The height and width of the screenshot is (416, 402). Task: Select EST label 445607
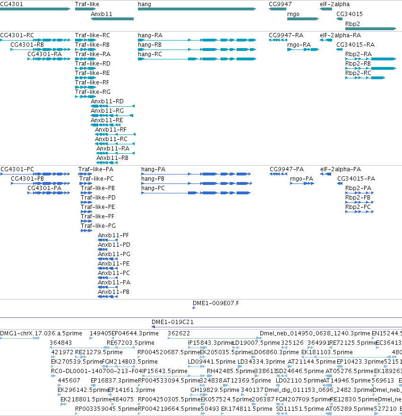pos(69,381)
